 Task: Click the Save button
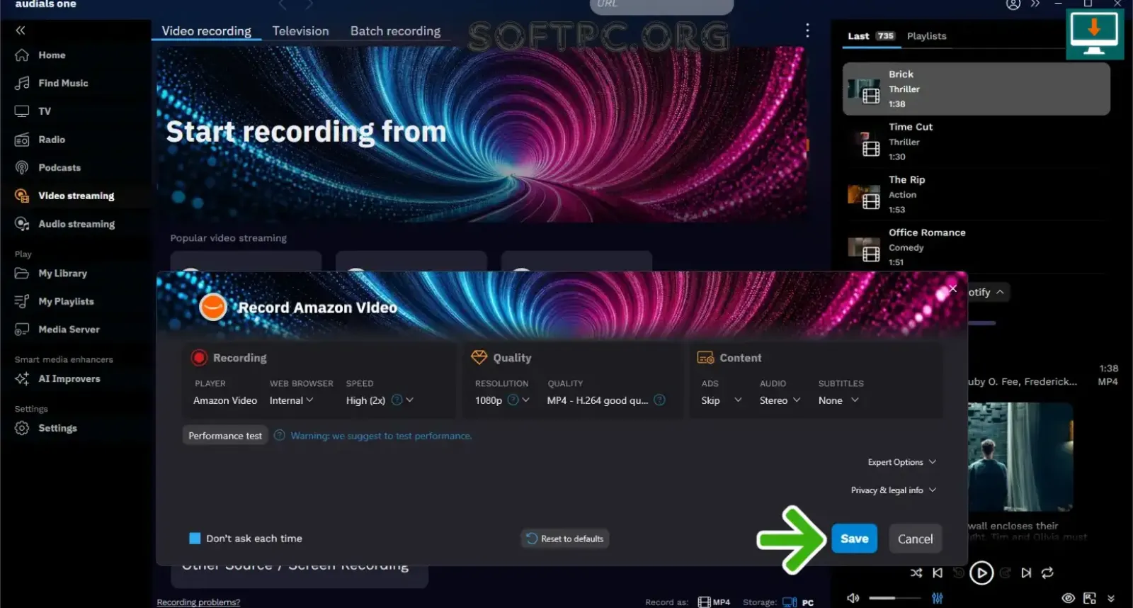click(855, 539)
